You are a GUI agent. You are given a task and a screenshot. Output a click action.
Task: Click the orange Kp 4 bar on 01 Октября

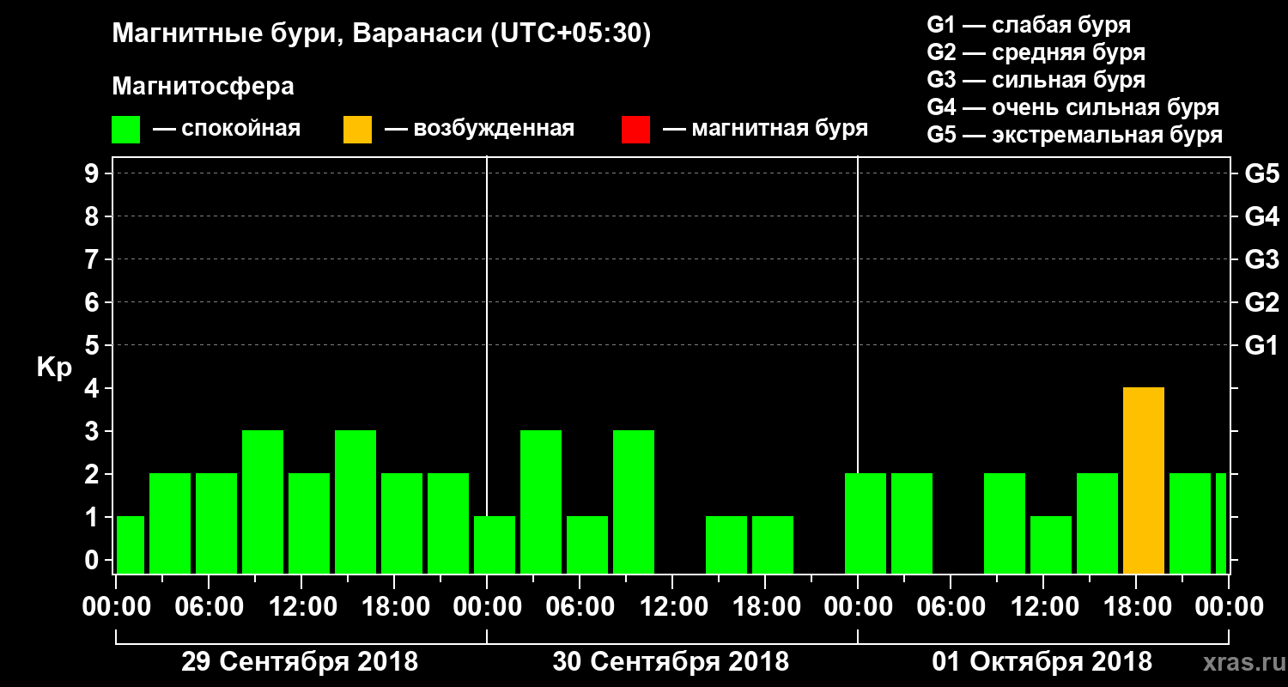[1144, 480]
